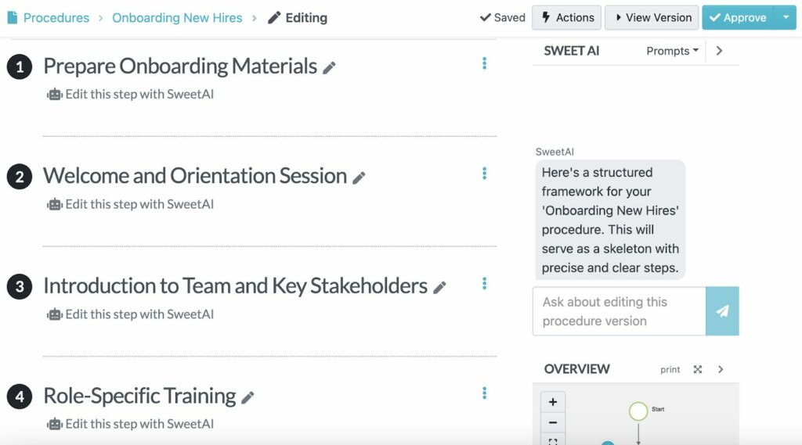The image size is (802, 445).
Task: Focus the Ask about editing input field
Action: pyautogui.click(x=619, y=310)
